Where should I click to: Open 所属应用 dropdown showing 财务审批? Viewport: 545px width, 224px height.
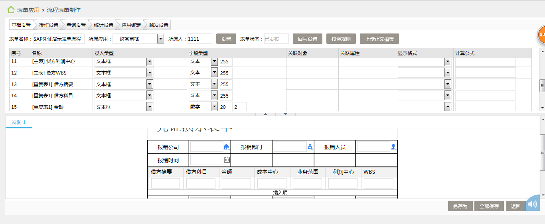click(160, 39)
